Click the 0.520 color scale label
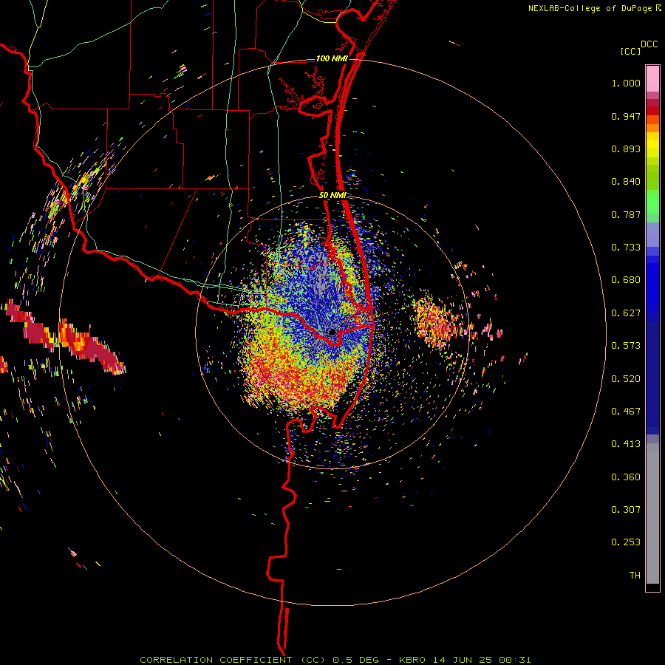This screenshot has width=665, height=665. click(x=626, y=379)
